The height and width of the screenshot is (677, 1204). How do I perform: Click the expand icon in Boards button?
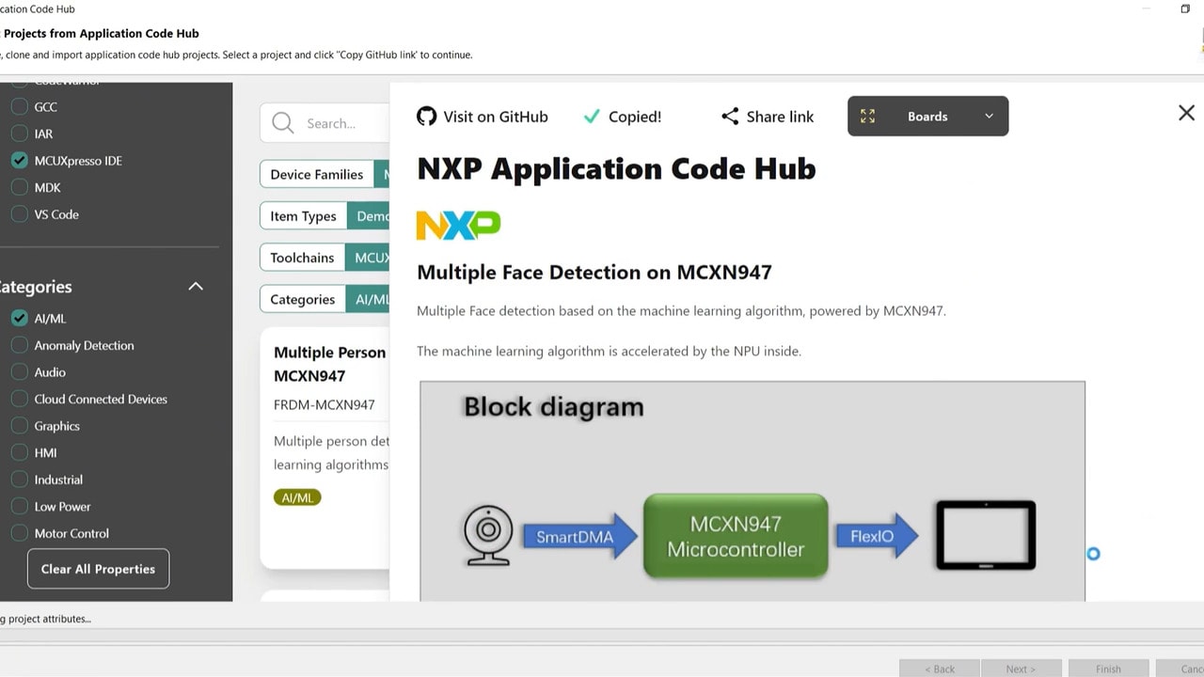[x=867, y=117]
